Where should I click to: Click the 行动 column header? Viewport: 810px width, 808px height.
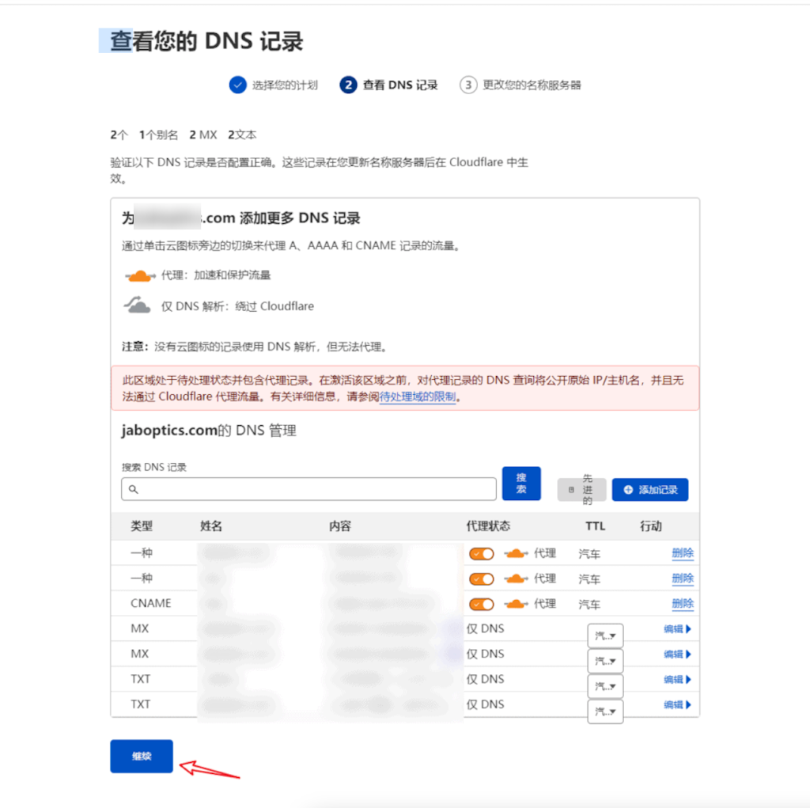pyautogui.click(x=651, y=526)
